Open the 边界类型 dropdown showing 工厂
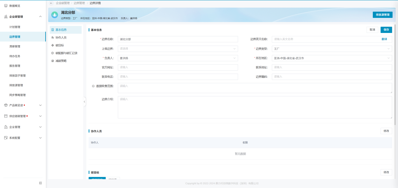 pos(331,49)
